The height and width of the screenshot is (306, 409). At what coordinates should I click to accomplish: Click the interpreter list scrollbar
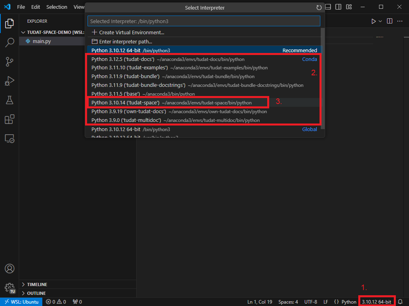[x=323, y=78]
